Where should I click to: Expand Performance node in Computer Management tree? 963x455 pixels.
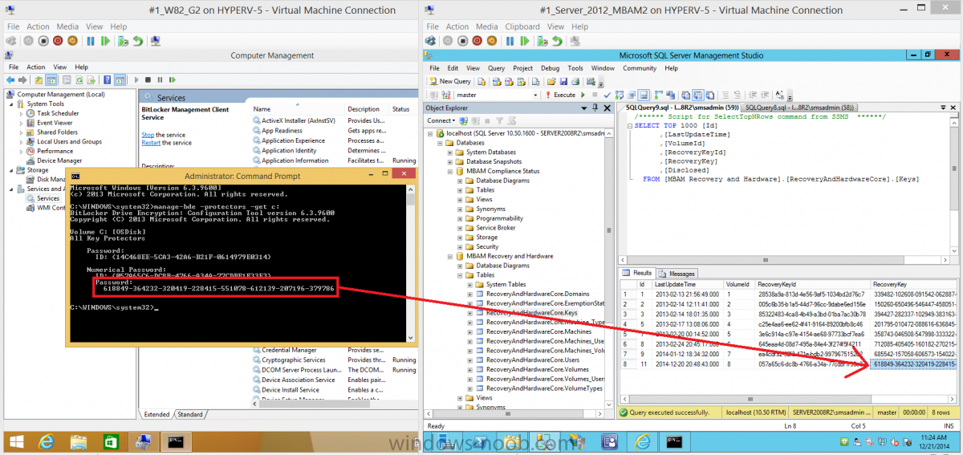click(x=22, y=151)
